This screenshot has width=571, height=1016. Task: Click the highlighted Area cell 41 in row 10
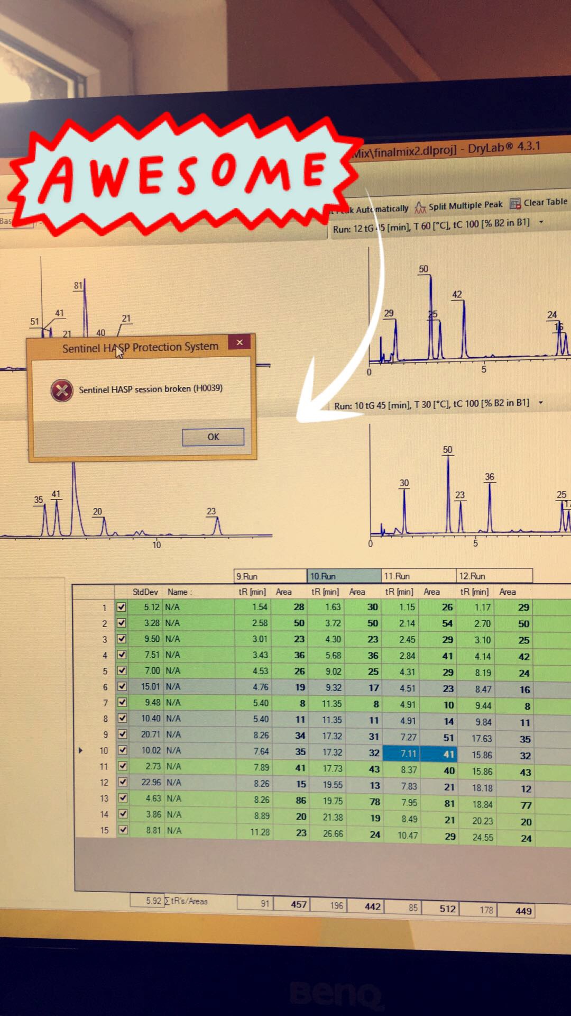tap(439, 754)
